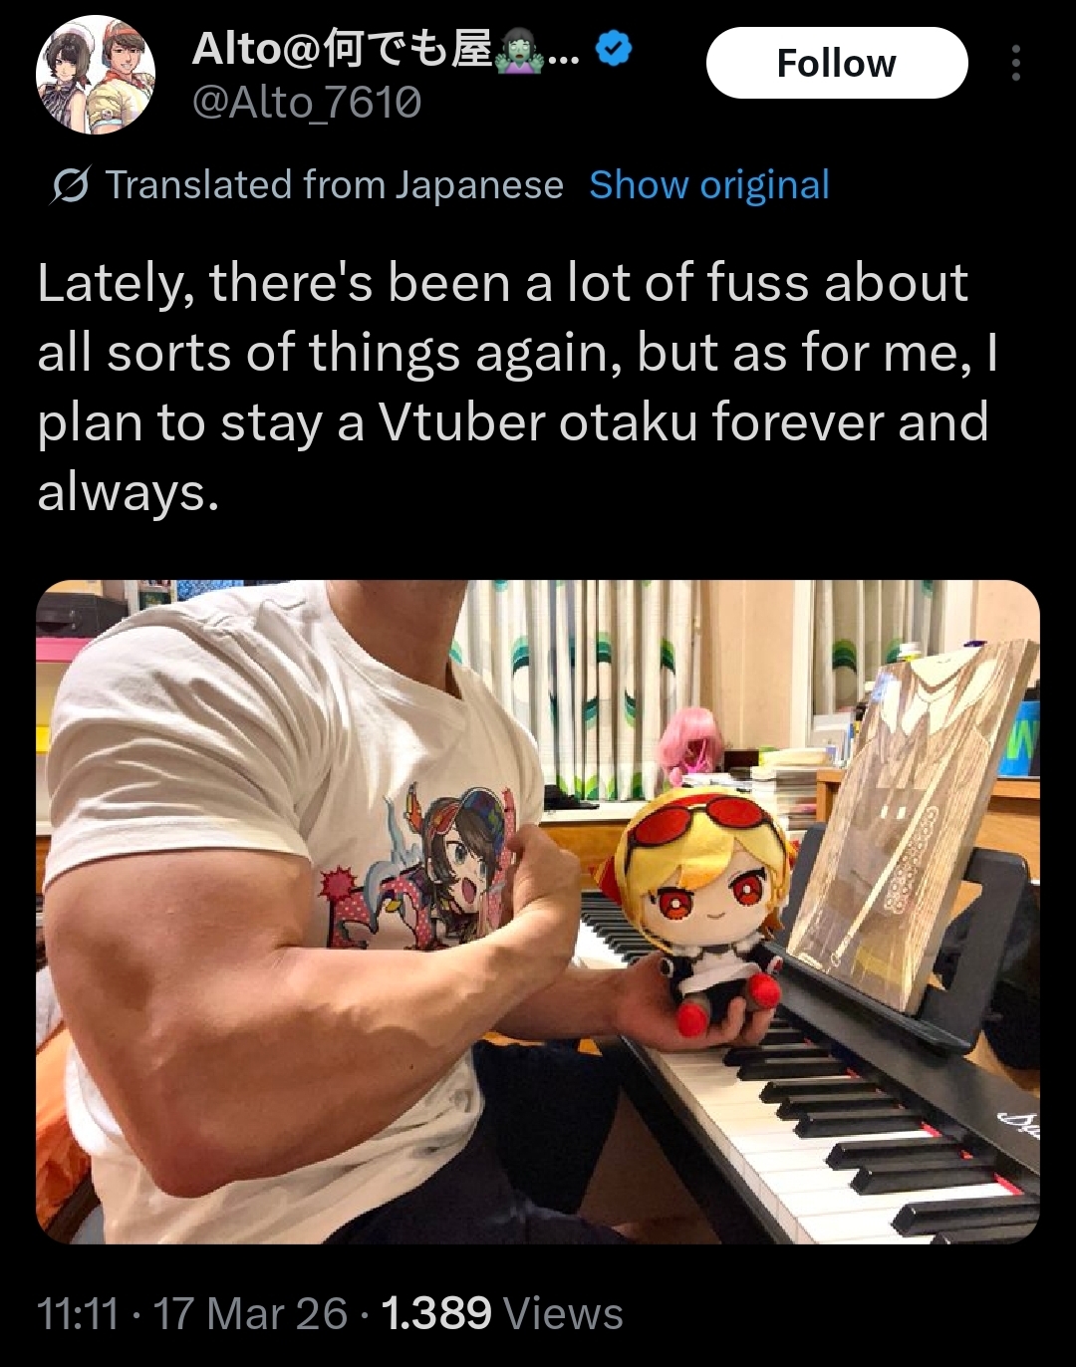
Task: Click the "Translated from Japanese" label
Action: click(x=335, y=185)
